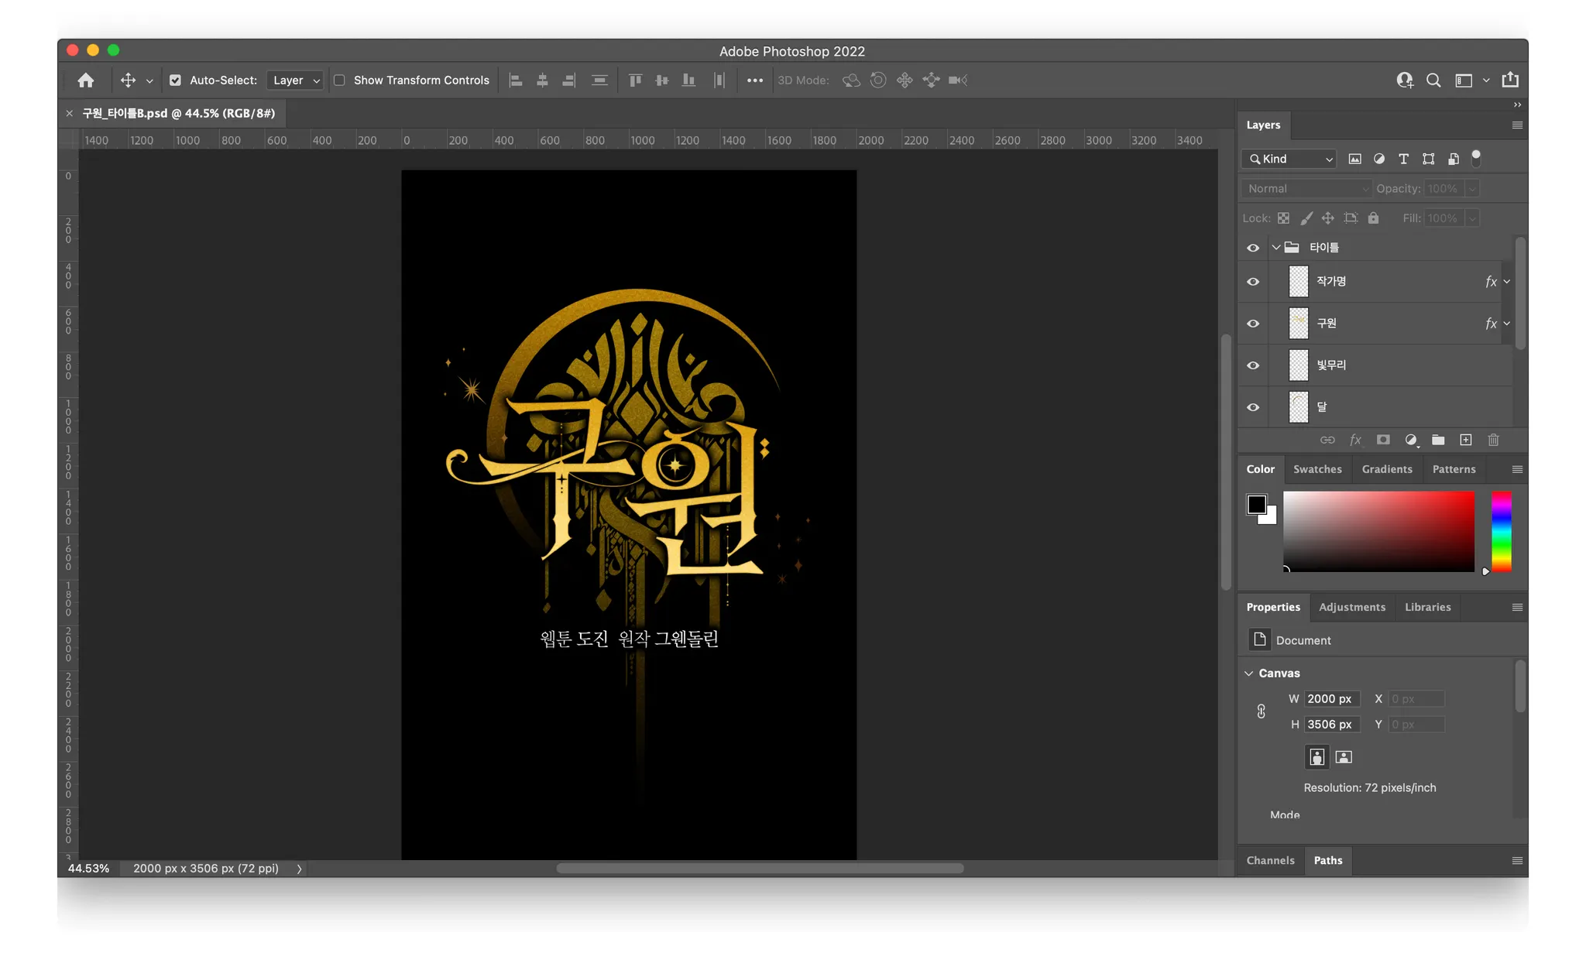Enable Show Transform Controls checkbox
Image resolution: width=1586 pixels, height=953 pixels.
(339, 81)
